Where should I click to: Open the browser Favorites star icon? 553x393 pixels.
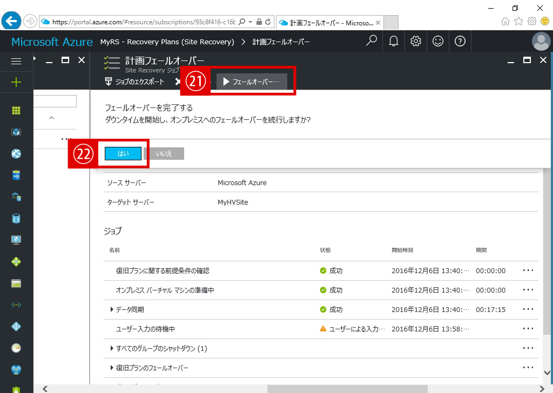(x=518, y=22)
